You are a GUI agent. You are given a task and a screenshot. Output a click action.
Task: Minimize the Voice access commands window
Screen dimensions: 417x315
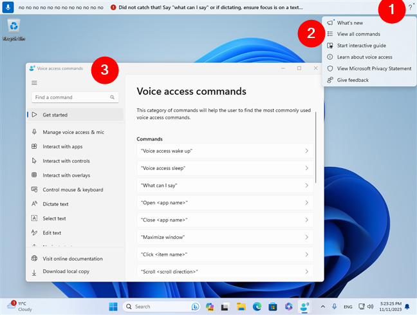point(283,68)
